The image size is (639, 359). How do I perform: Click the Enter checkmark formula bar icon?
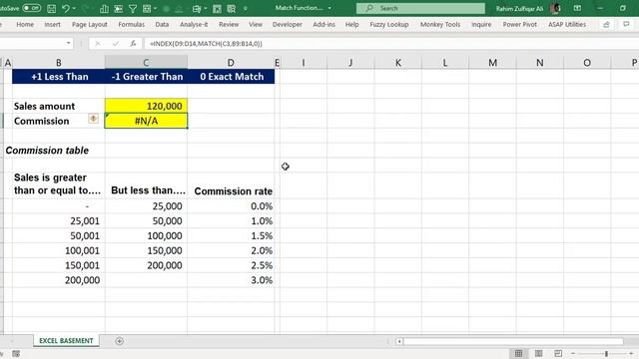116,43
